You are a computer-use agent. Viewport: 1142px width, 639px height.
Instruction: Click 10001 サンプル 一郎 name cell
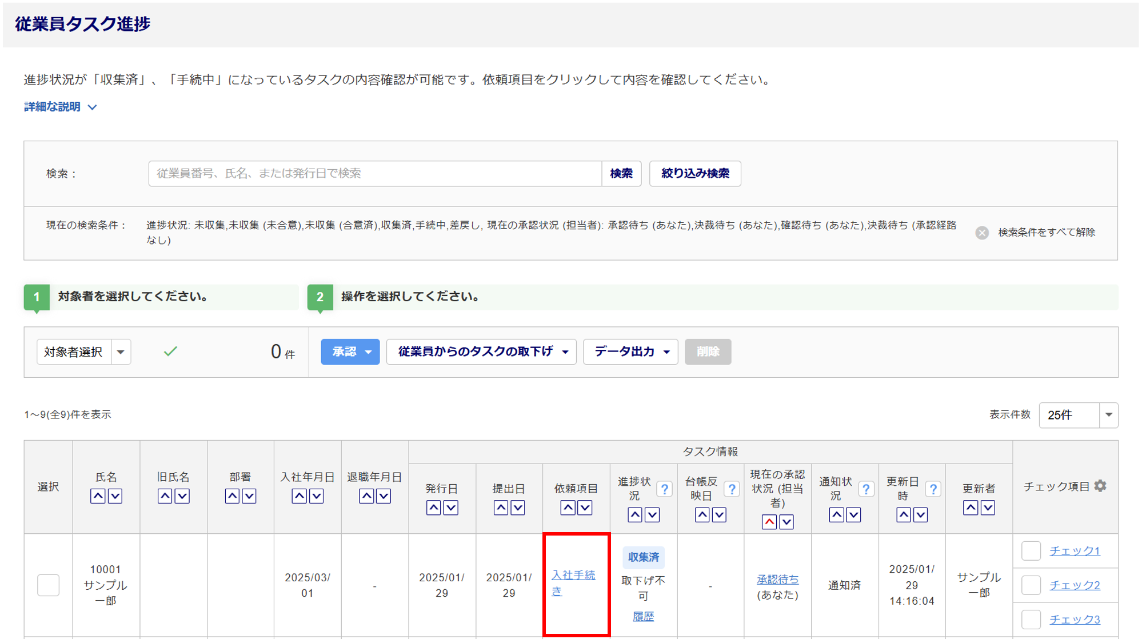click(x=106, y=585)
